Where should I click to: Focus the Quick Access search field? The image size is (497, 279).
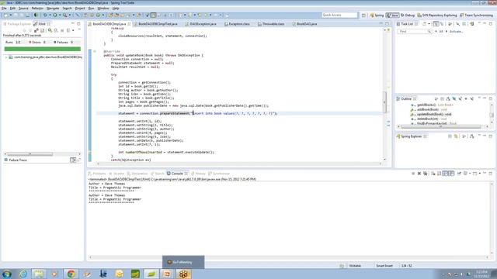click(339, 15)
